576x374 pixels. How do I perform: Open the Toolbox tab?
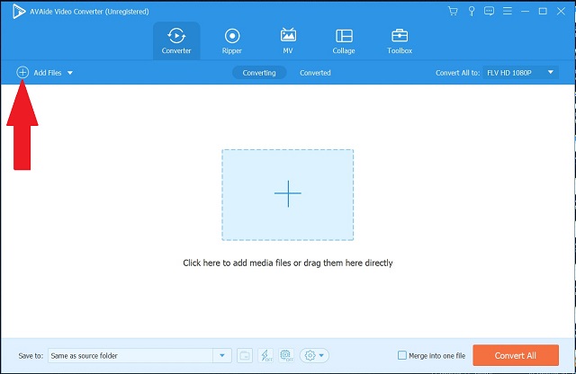pos(400,40)
